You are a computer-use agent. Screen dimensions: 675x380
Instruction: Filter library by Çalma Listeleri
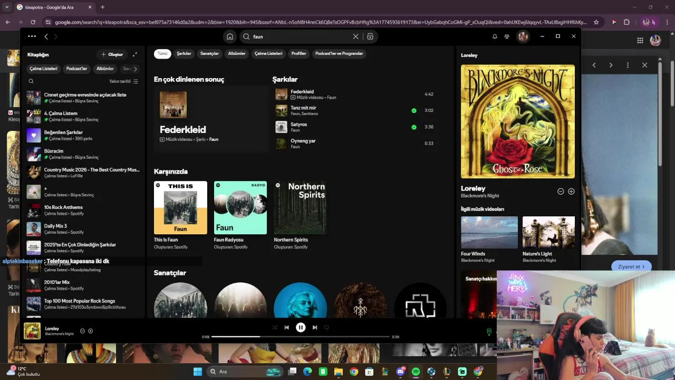pyautogui.click(x=43, y=69)
